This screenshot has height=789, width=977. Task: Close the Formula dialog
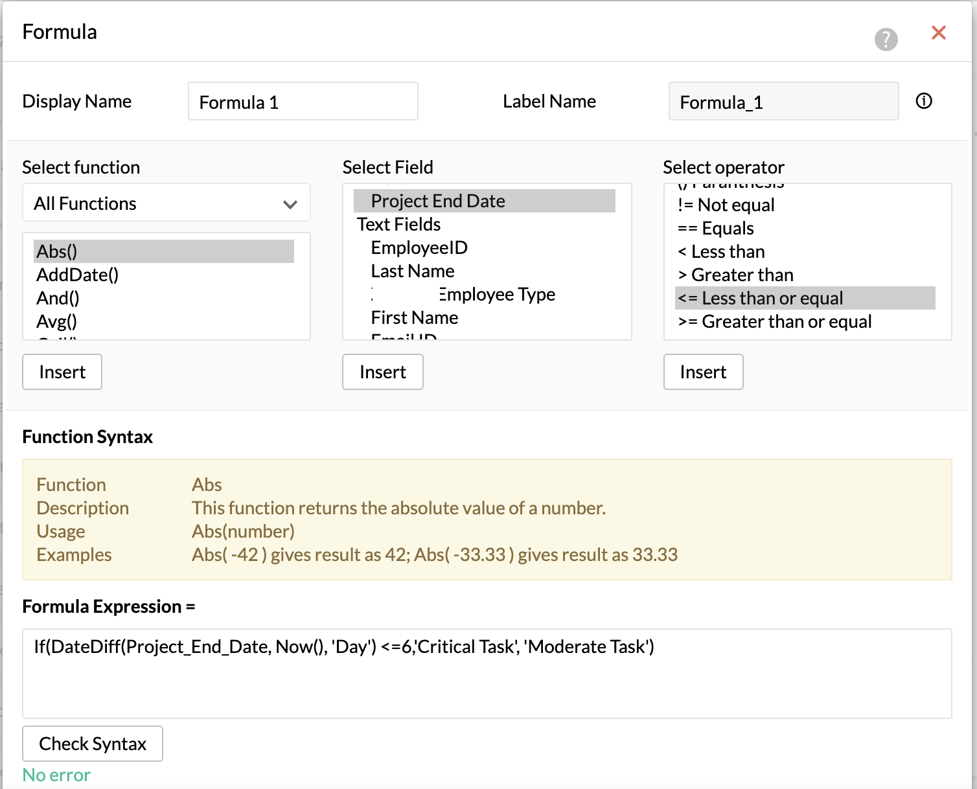click(938, 32)
